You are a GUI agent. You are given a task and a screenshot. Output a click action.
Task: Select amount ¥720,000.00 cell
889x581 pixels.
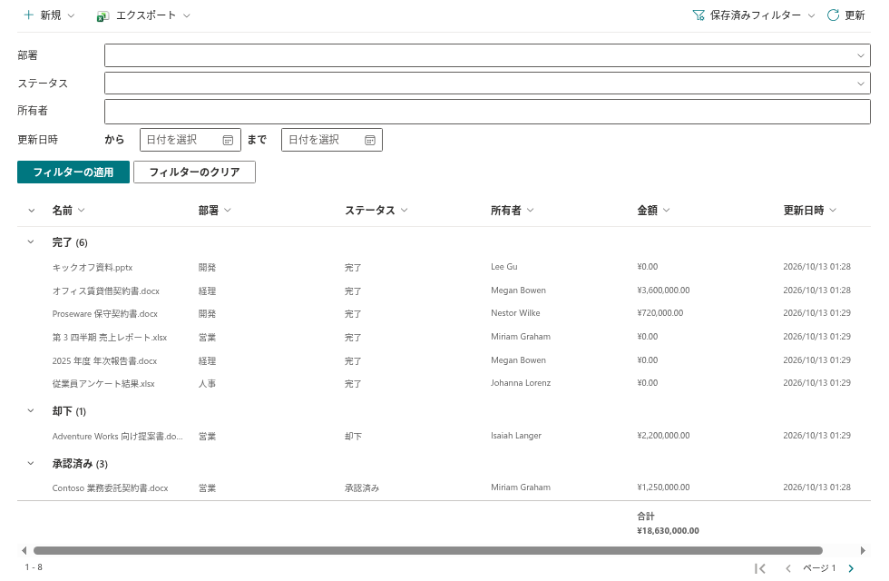pos(660,313)
